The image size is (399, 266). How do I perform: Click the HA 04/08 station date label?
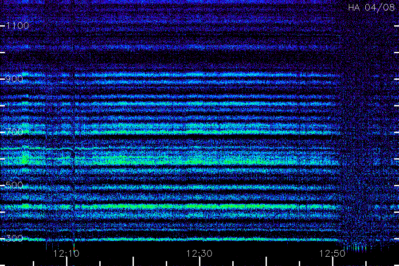pyautogui.click(x=371, y=8)
